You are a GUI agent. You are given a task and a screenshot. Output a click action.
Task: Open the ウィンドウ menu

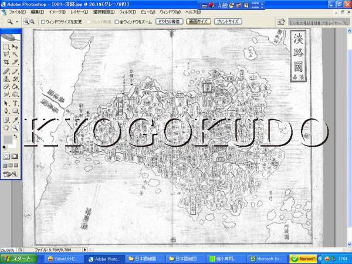pos(170,12)
